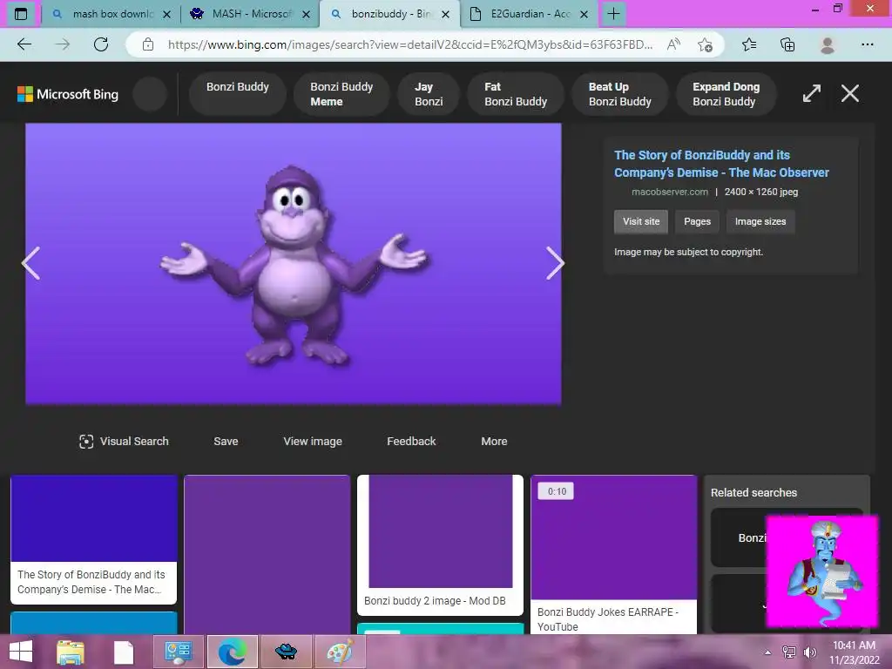Open Edge Settings and more menu

coord(867,44)
